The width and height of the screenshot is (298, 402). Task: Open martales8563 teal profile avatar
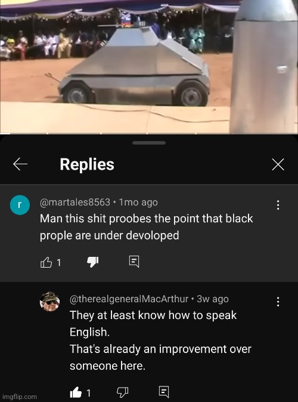[20, 205]
